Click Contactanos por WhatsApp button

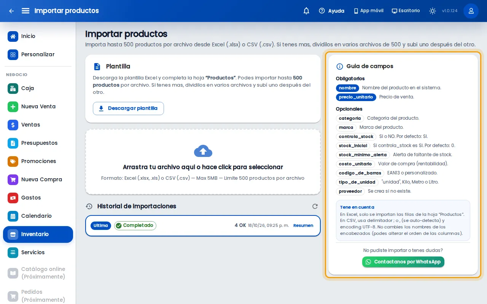[x=403, y=262]
